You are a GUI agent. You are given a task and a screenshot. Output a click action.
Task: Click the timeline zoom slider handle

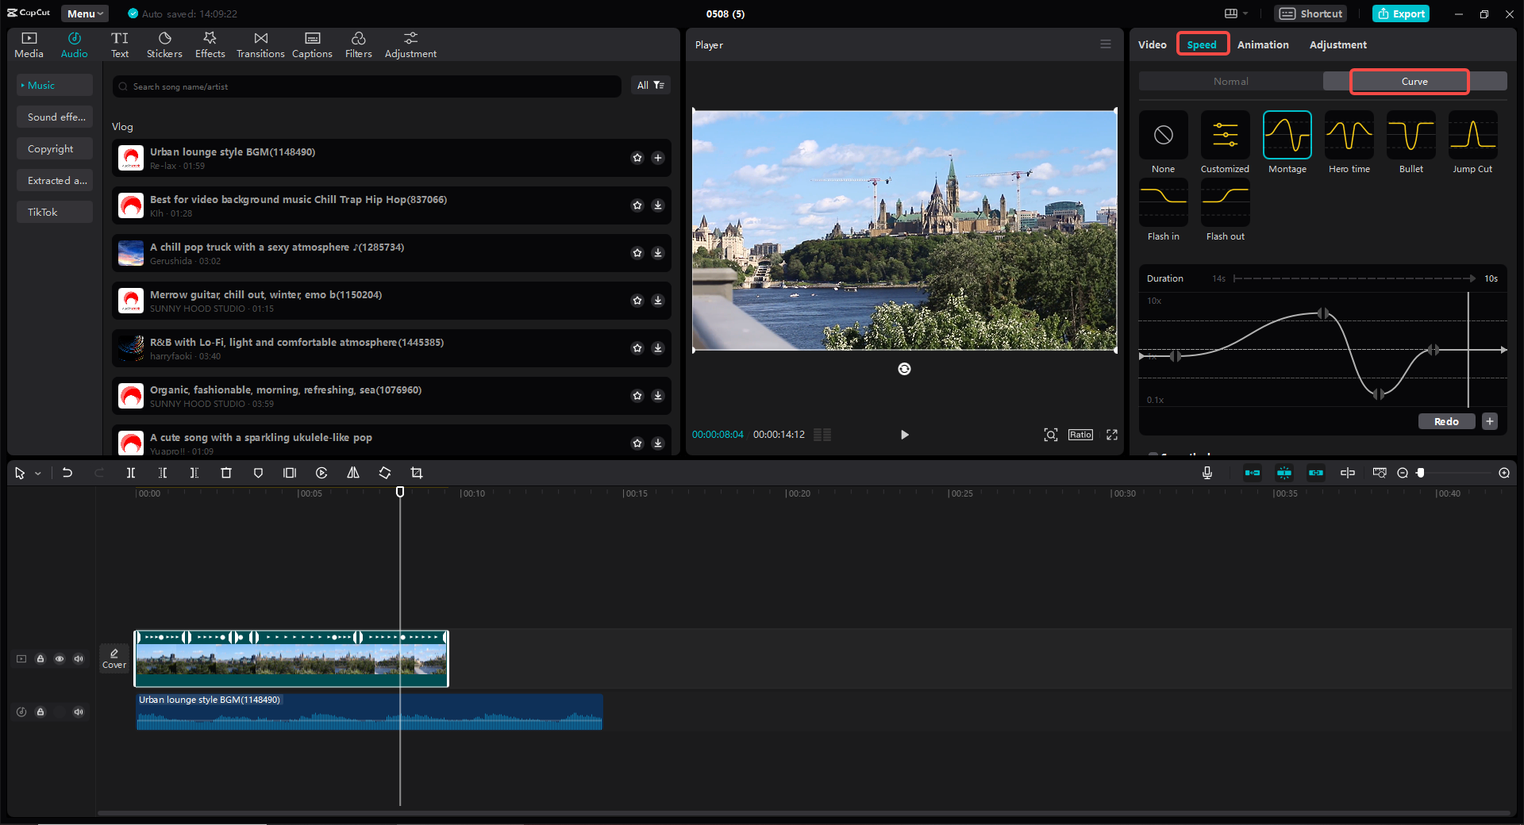click(1420, 473)
